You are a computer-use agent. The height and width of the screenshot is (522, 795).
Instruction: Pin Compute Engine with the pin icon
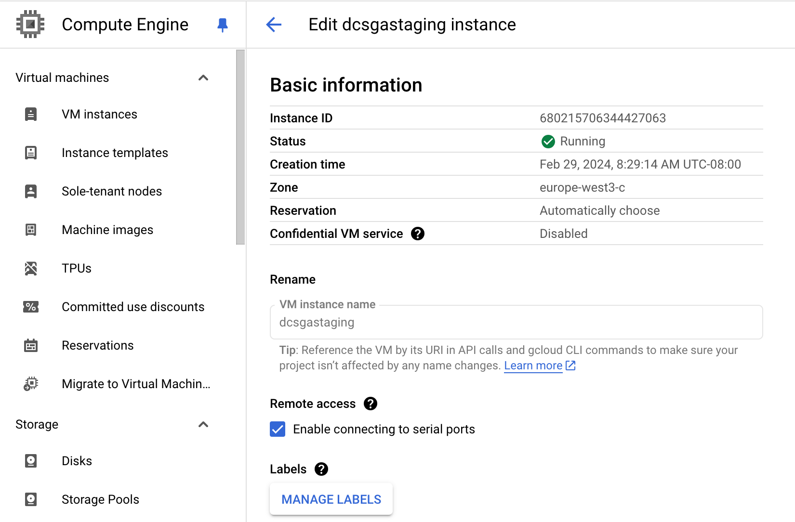point(222,25)
